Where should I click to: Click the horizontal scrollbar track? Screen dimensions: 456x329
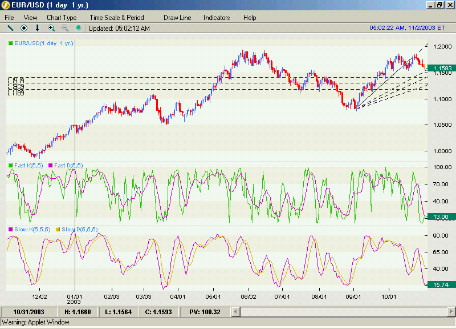(344, 312)
